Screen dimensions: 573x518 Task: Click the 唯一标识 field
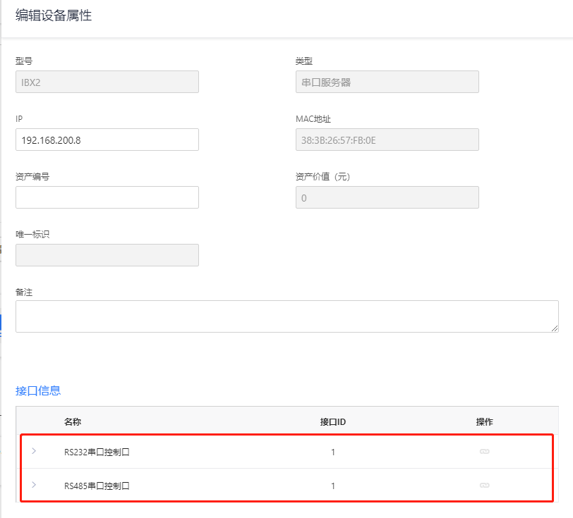[x=107, y=255]
